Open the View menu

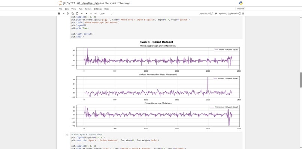73,9
